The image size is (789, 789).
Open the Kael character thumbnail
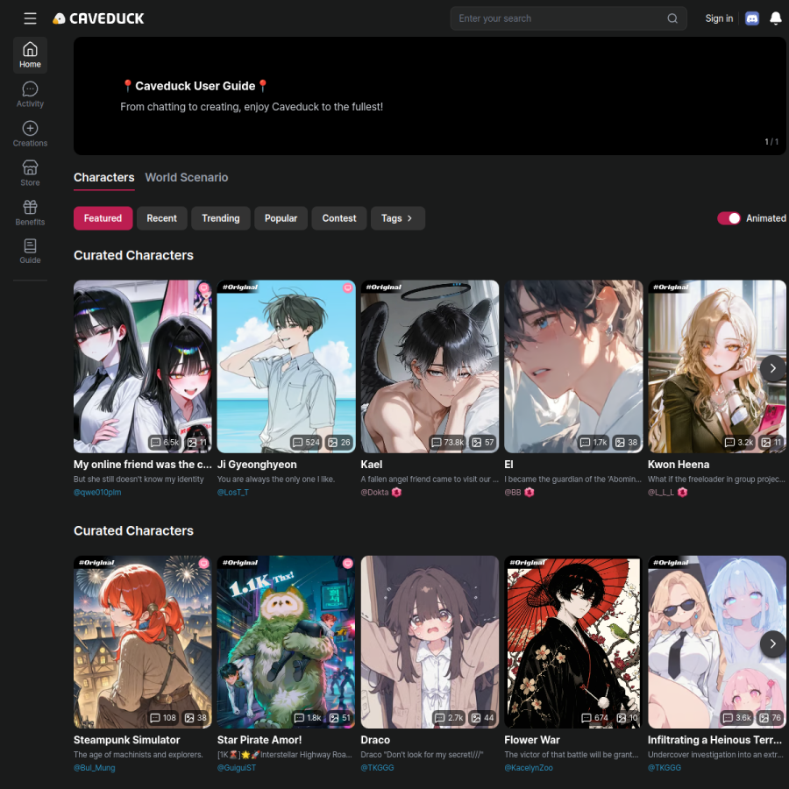(x=430, y=366)
